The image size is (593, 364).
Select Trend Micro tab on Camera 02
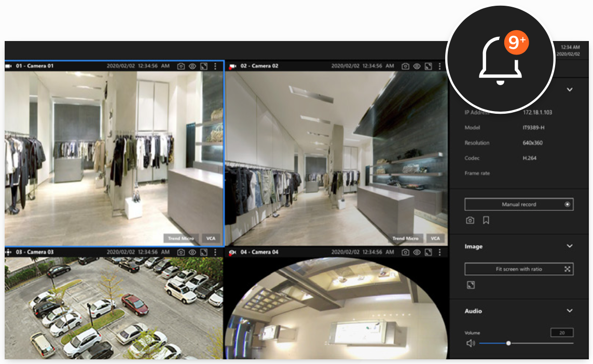pos(405,238)
